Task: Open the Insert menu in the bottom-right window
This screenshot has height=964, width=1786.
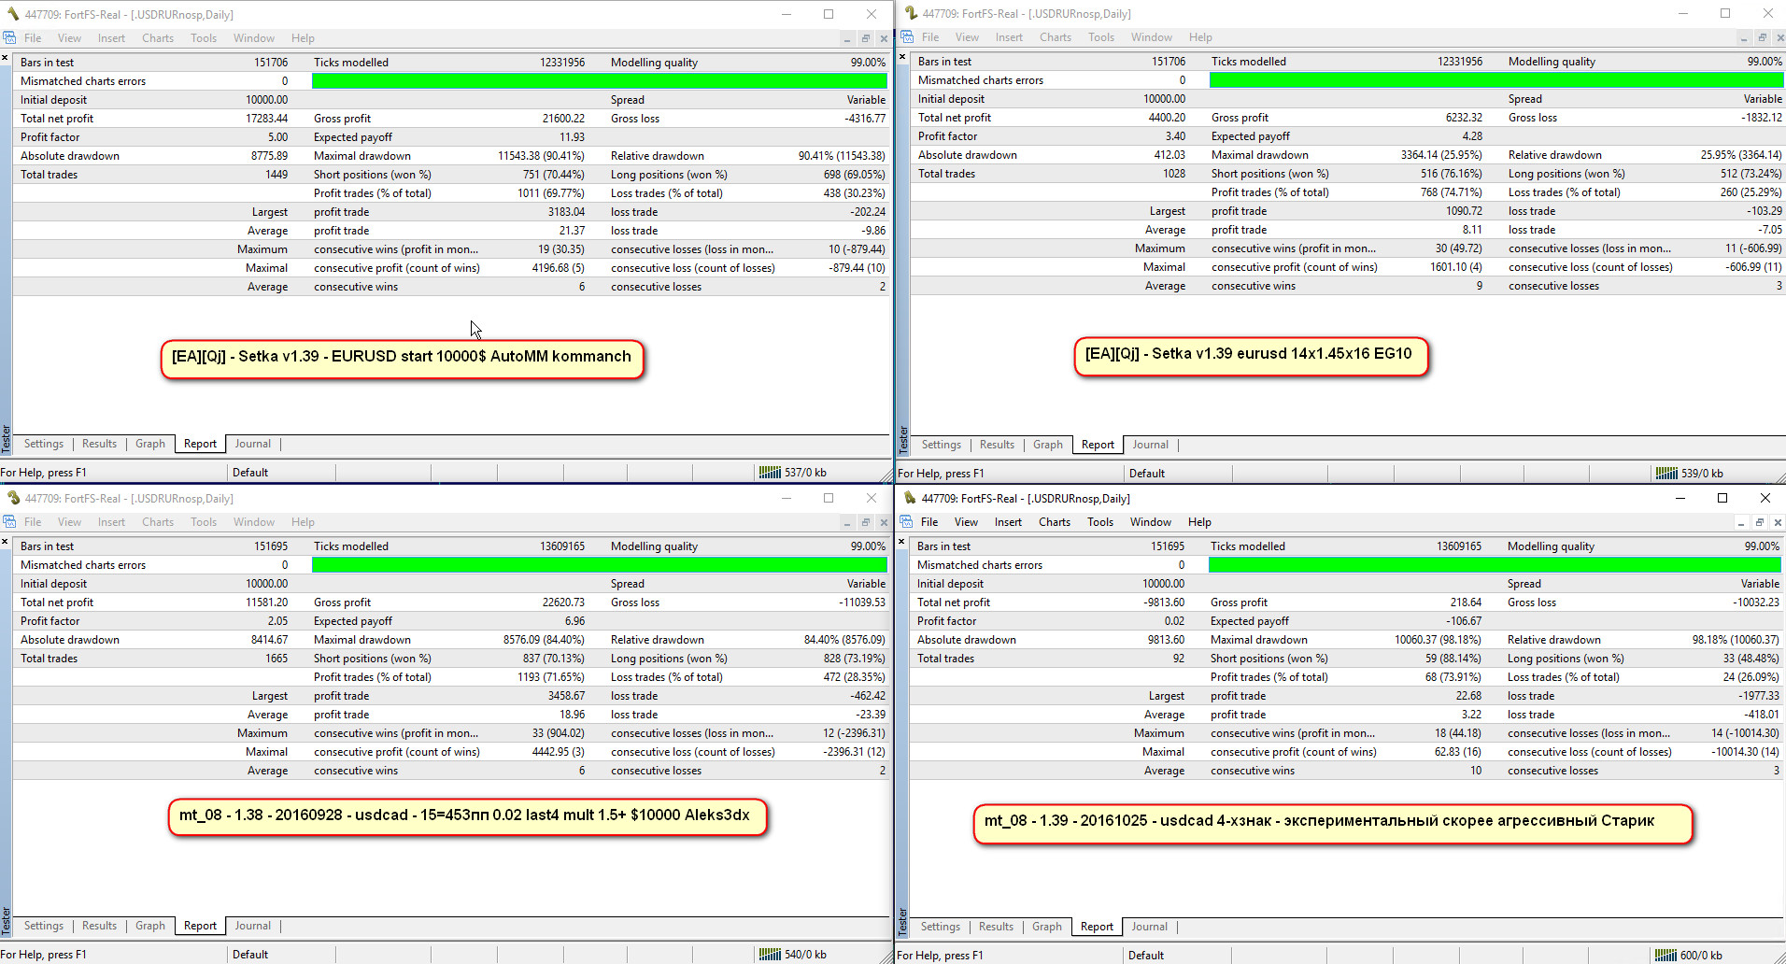Action: (1008, 522)
